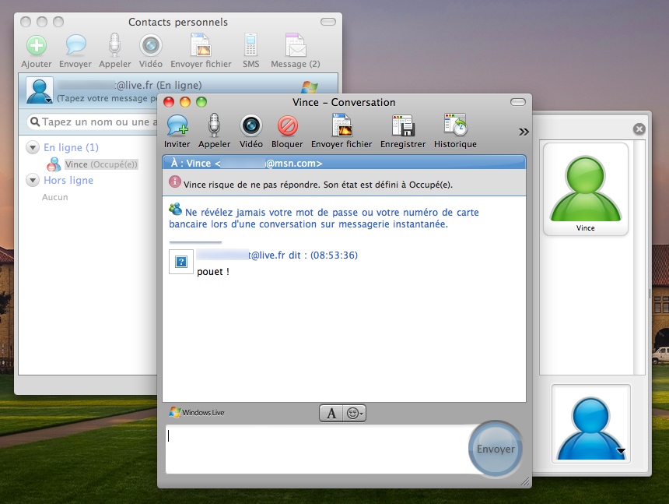Image resolution: width=669 pixels, height=504 pixels.
Task: Collapse the En ligne contact group
Action: pos(33,147)
